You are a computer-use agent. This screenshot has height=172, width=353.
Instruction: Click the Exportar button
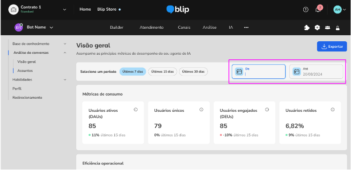(332, 46)
